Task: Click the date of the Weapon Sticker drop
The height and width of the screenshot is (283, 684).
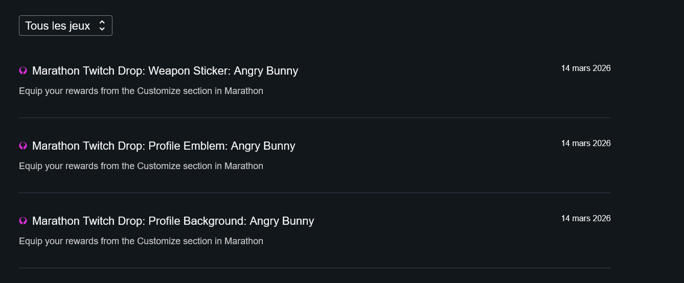Action: coord(586,68)
